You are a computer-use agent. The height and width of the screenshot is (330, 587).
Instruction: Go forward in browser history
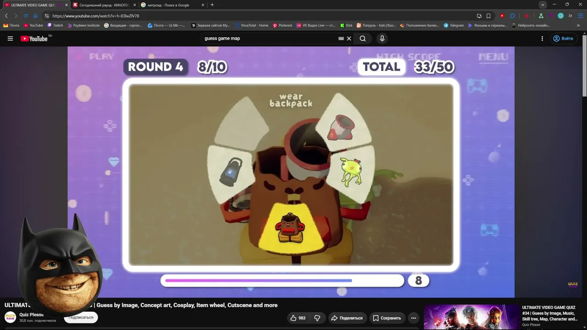(16, 16)
